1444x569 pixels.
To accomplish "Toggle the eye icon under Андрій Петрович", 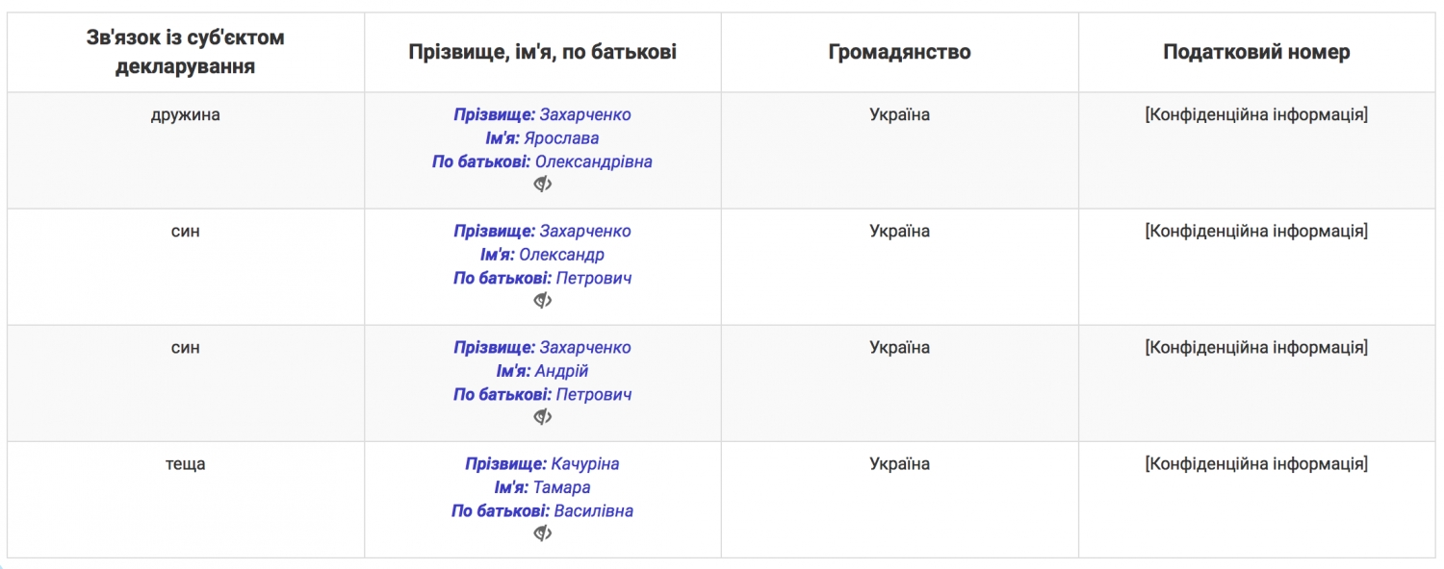I will coord(543,417).
